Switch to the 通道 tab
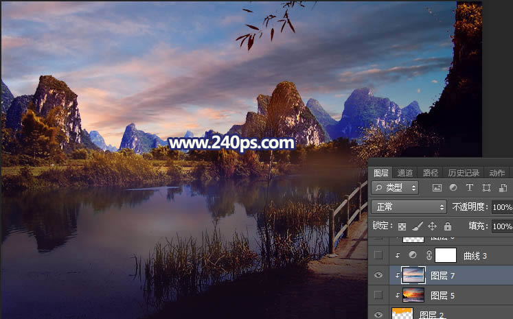 point(405,173)
